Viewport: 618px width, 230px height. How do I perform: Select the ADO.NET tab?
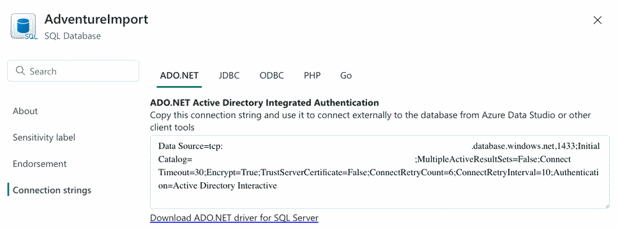179,75
